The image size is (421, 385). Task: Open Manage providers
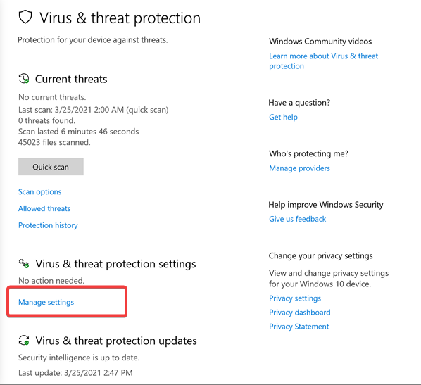[x=299, y=168]
